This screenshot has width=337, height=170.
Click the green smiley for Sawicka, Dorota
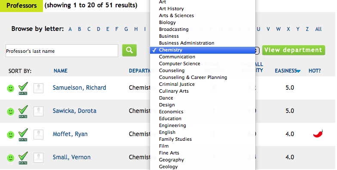pyautogui.click(x=10, y=112)
